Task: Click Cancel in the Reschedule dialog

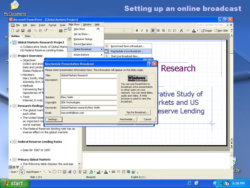Action: (x=147, y=119)
